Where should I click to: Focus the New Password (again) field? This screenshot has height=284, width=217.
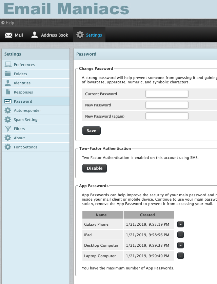pos(167,116)
